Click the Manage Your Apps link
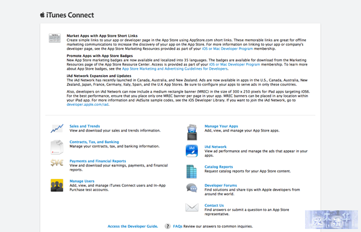The image size is (361, 232). 221,126
